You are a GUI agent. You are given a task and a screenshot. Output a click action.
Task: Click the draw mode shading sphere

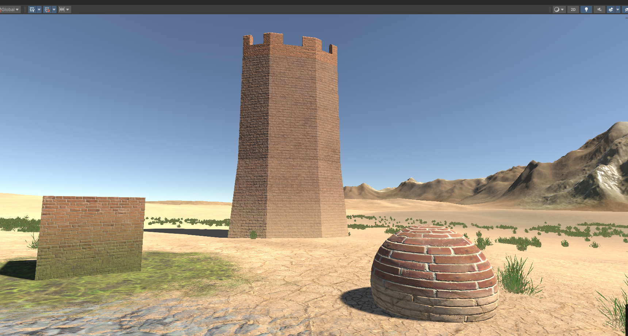pos(557,9)
